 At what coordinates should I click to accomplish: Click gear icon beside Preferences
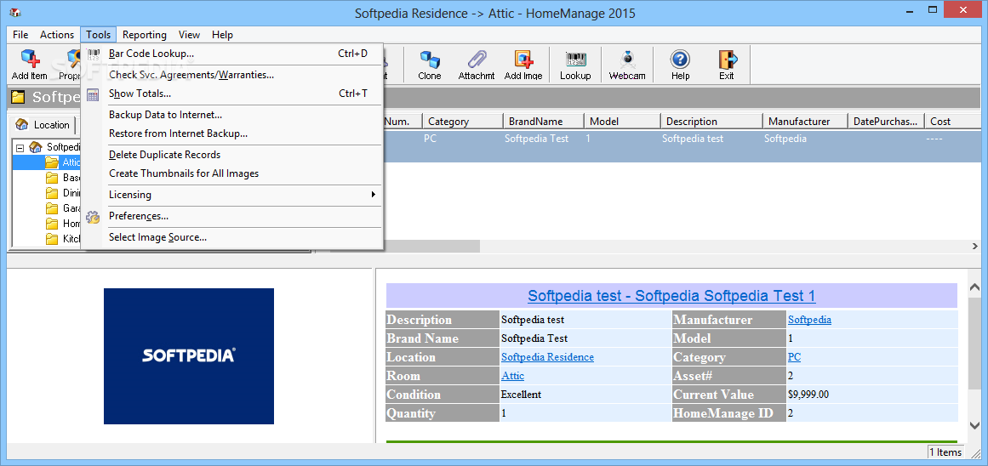pos(94,217)
